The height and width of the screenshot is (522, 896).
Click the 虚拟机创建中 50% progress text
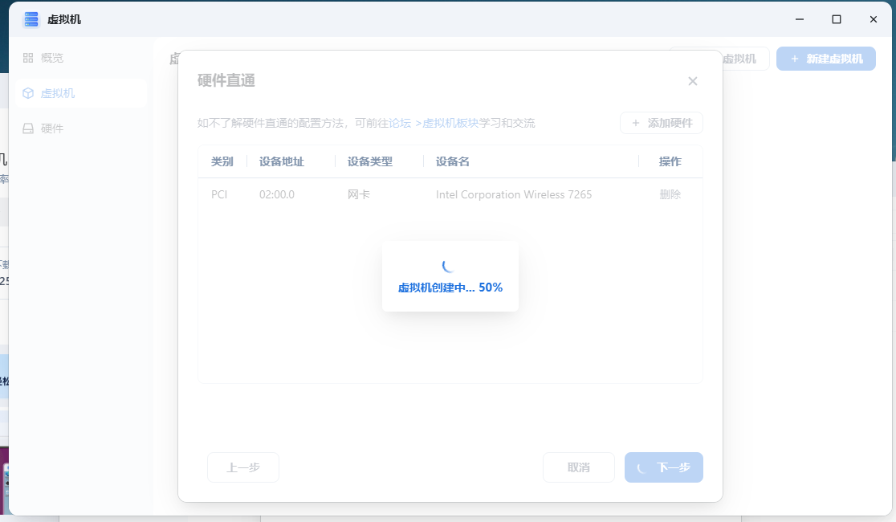[450, 288]
